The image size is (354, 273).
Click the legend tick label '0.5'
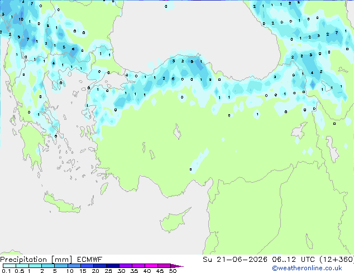point(20,271)
